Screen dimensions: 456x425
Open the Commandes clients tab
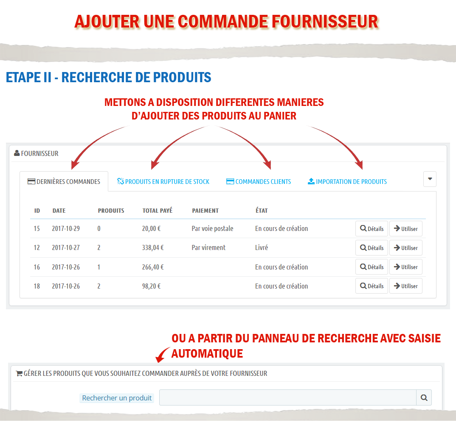[x=263, y=181]
